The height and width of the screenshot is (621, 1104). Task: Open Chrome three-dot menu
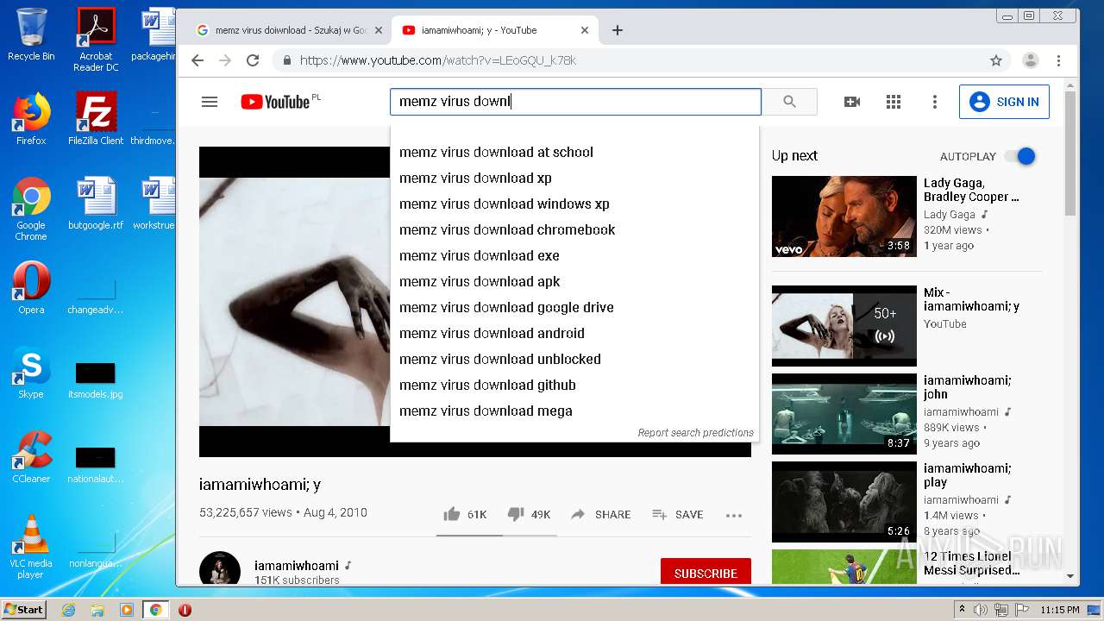point(1058,60)
